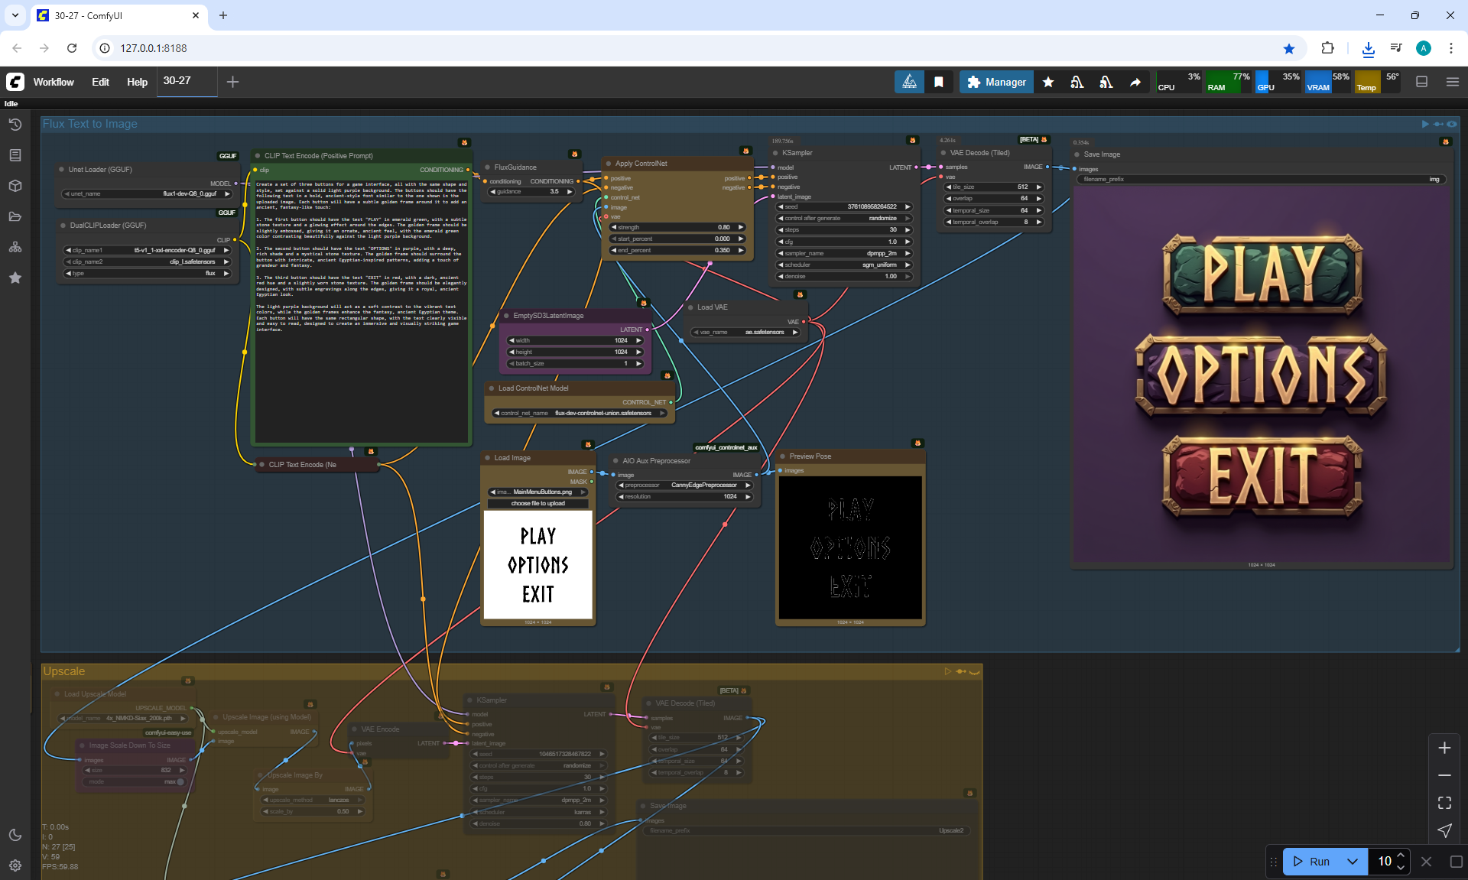Viewport: 1468px width, 880px height.
Task: Open the model library cube icon
Action: tap(15, 186)
